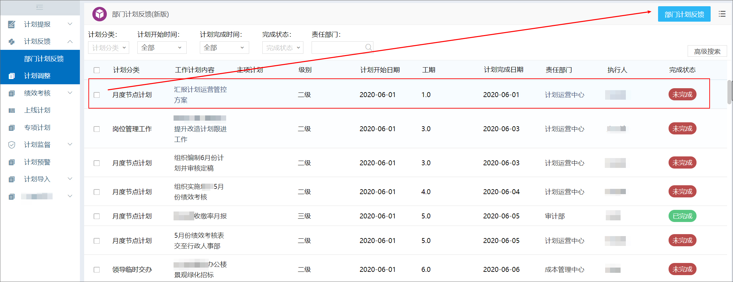Click the blue 部门计划反馈 button
Image resolution: width=733 pixels, height=282 pixels.
[684, 14]
